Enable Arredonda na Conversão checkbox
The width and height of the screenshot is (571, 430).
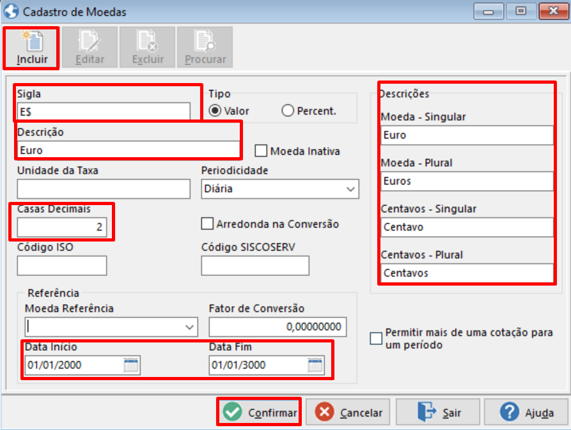207,224
